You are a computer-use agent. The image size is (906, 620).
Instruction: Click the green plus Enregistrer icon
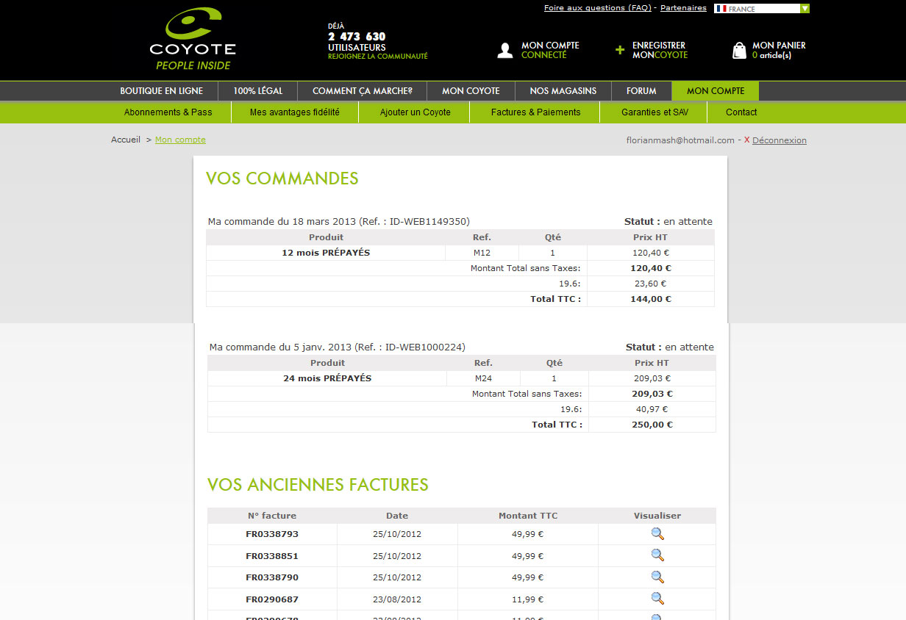point(620,50)
